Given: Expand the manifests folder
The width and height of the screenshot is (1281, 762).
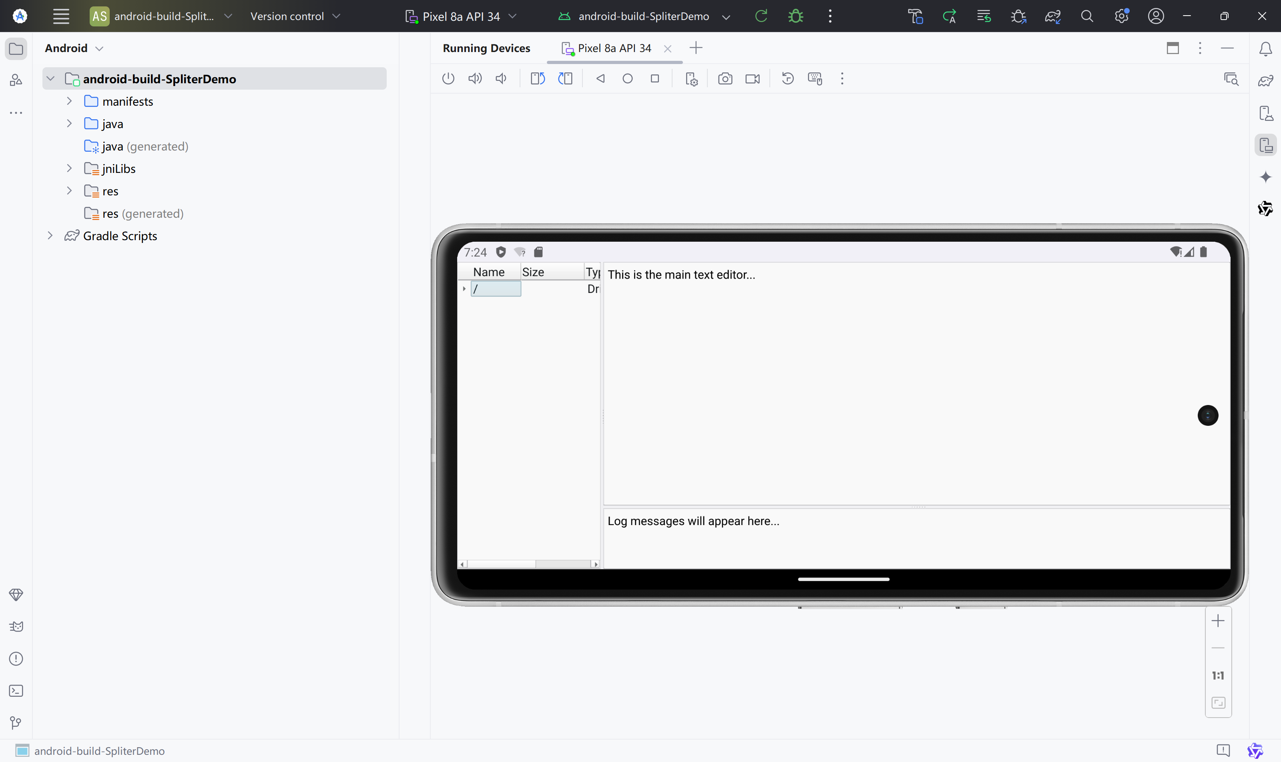Looking at the screenshot, I should (x=69, y=101).
